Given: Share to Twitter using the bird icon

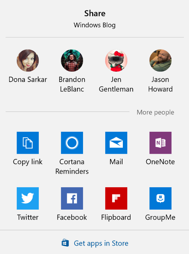Looking at the screenshot, I should coord(28,198).
